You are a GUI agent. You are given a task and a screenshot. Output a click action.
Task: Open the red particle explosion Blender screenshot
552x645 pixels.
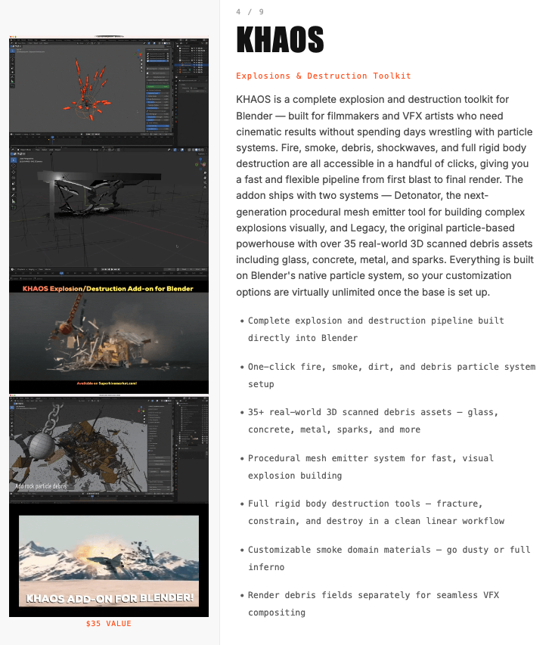point(109,91)
